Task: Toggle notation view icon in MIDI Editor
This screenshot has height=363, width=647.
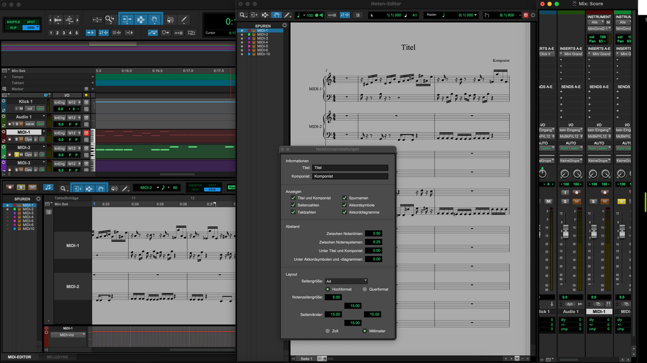Action: (48, 188)
